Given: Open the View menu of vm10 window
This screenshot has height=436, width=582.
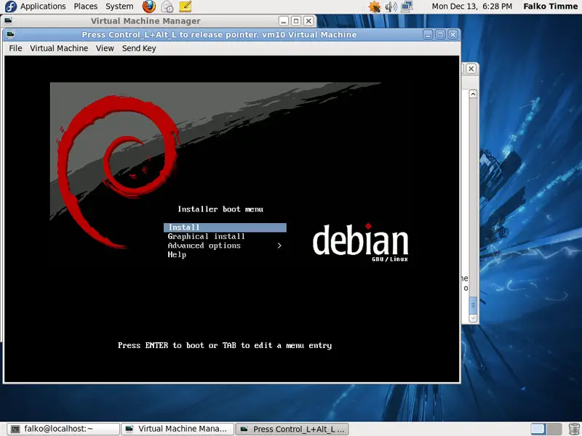Looking at the screenshot, I should [x=105, y=48].
